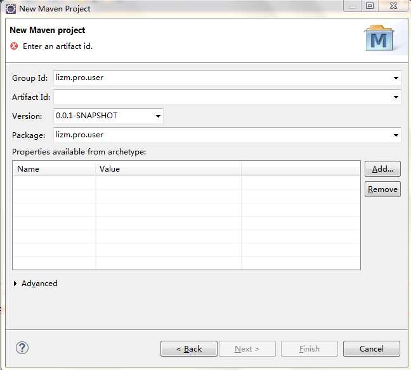Image resolution: width=411 pixels, height=370 pixels.
Task: Maximize the New Maven Project window
Action: tap(370, 6)
